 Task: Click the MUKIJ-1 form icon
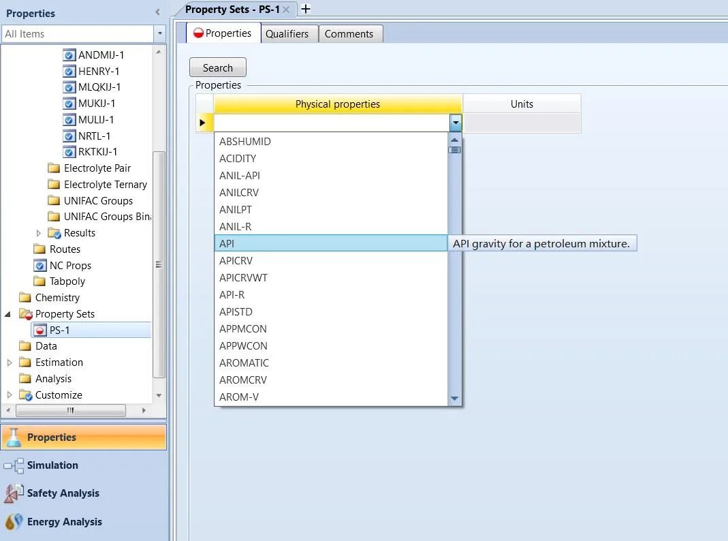[69, 104]
